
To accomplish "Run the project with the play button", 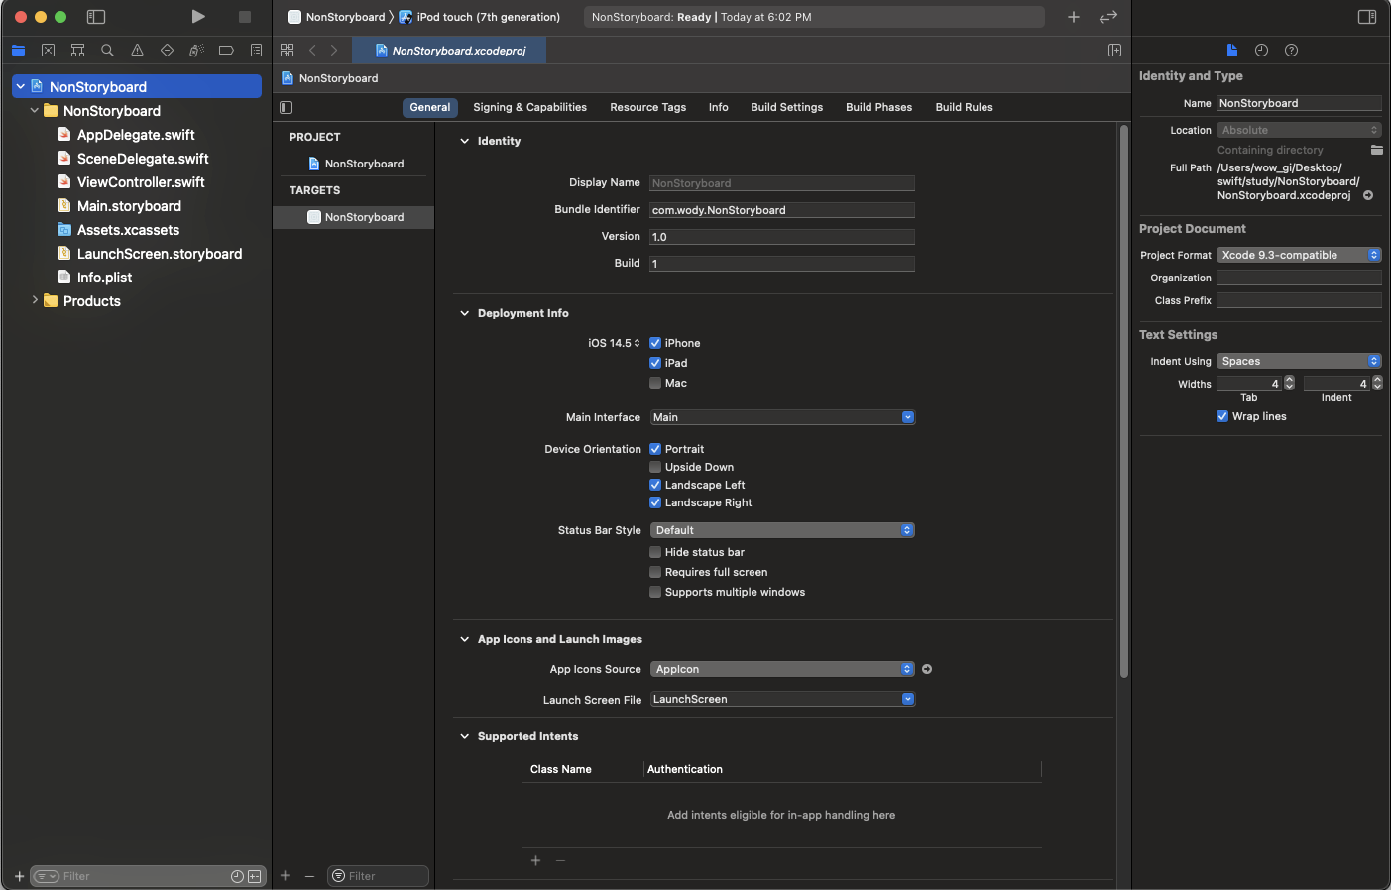I will tap(198, 17).
